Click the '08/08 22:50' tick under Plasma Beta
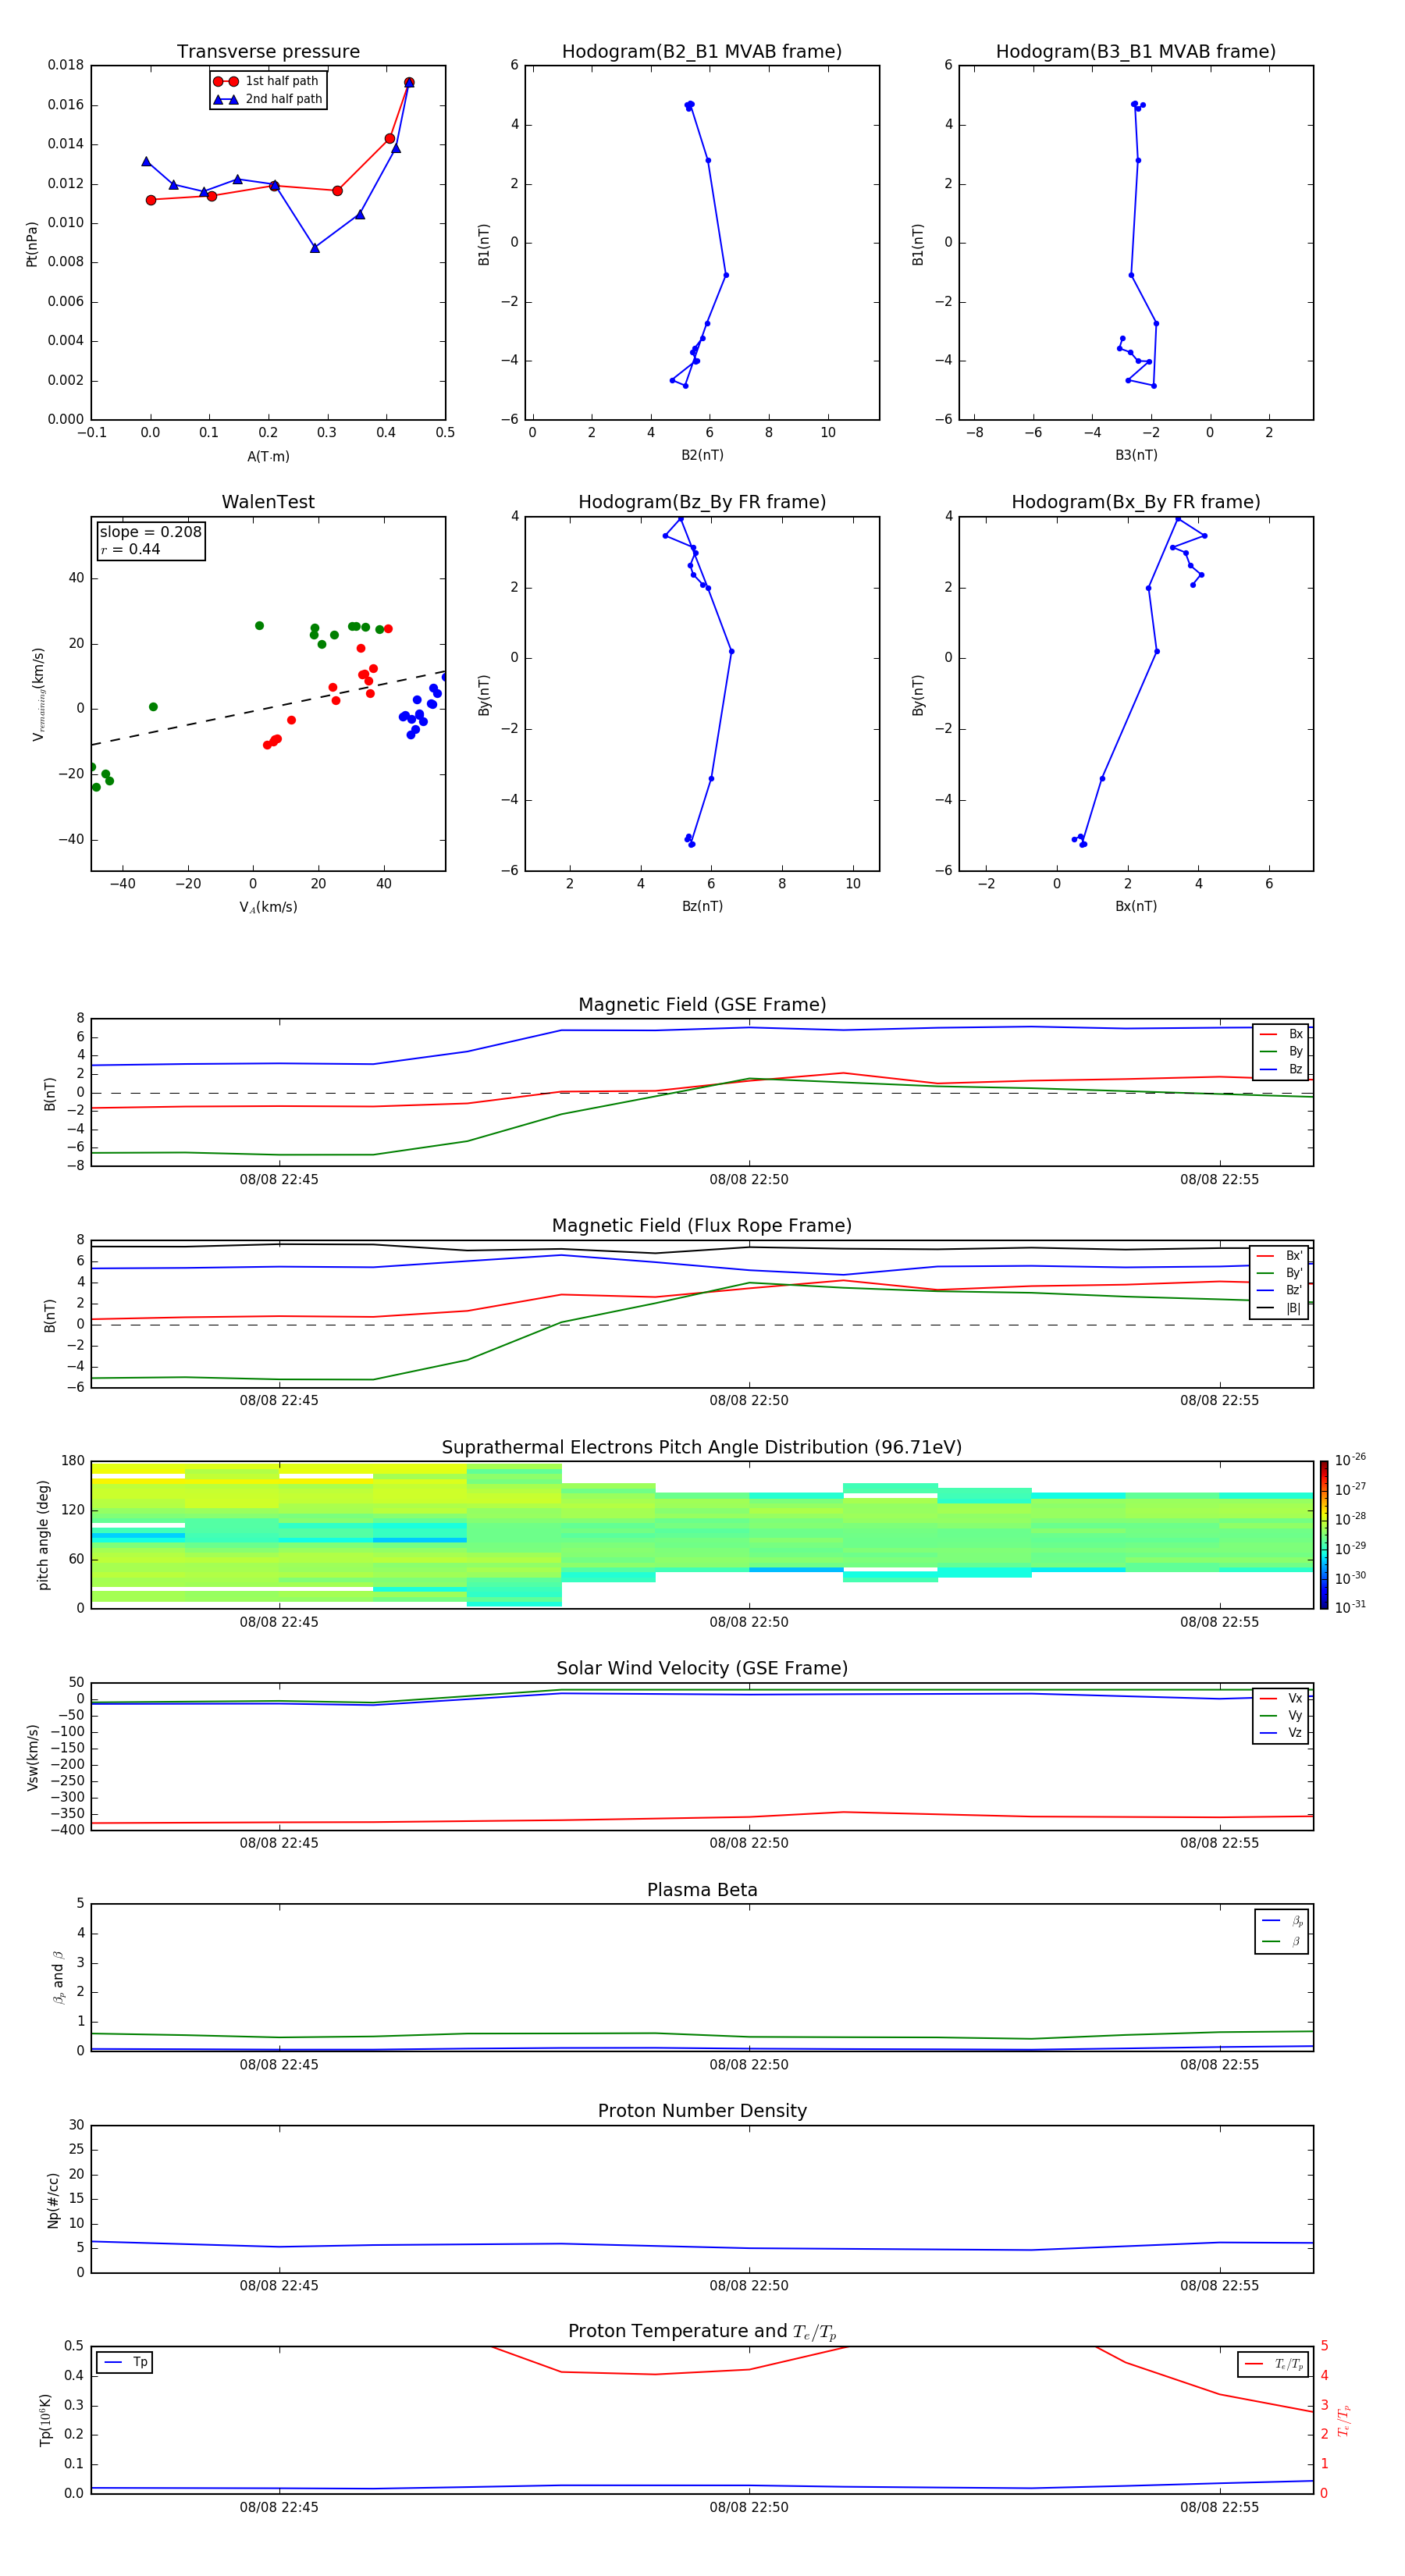Screen dimensions: 1405x2576 pyautogui.click(x=749, y=2065)
